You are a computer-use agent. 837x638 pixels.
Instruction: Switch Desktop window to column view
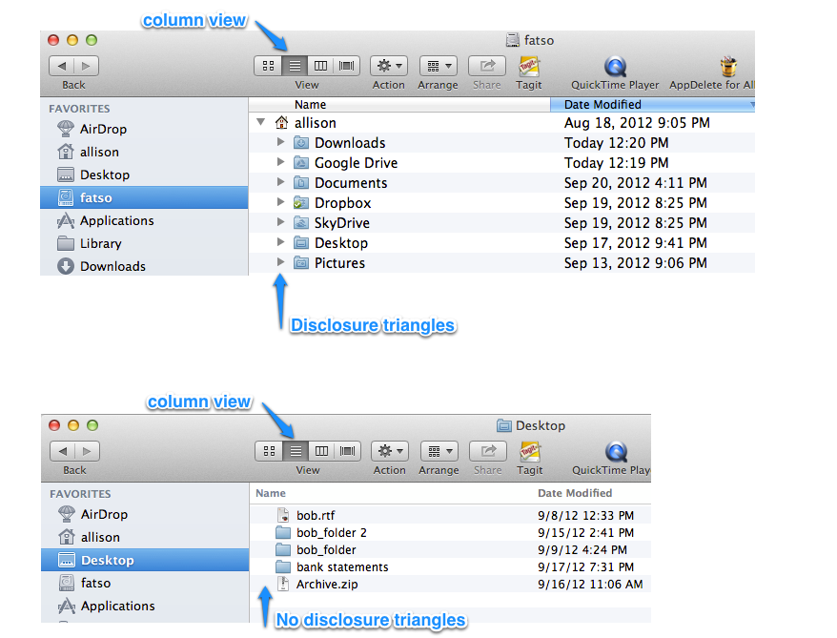tap(321, 451)
